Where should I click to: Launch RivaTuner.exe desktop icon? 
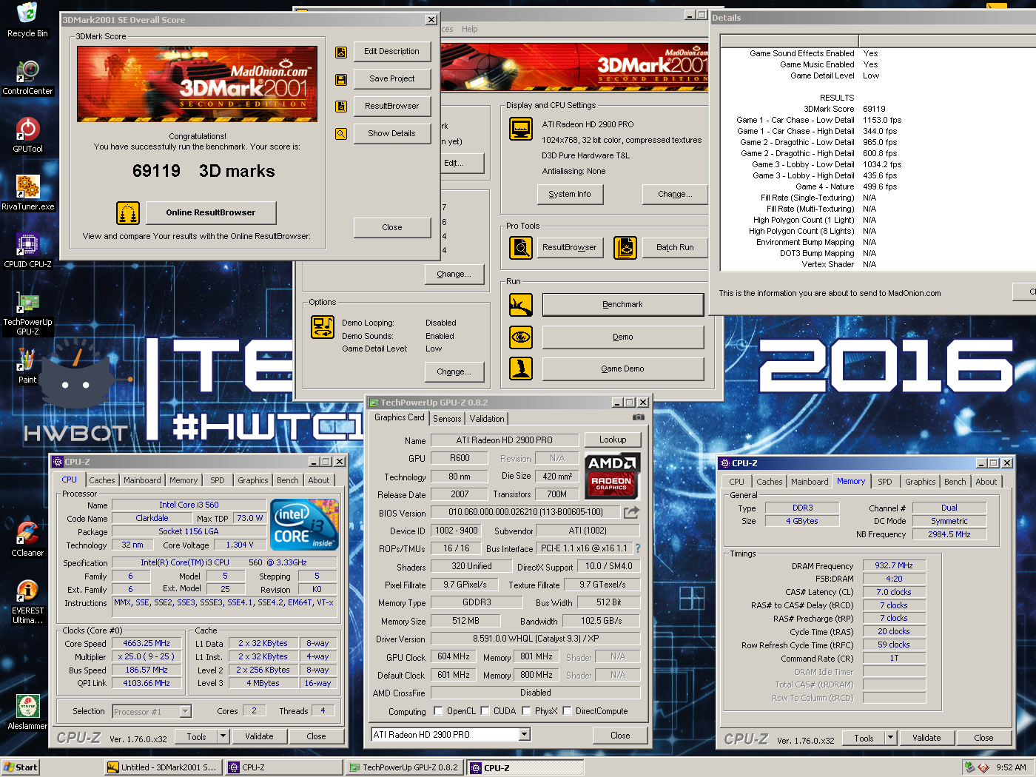(x=27, y=193)
